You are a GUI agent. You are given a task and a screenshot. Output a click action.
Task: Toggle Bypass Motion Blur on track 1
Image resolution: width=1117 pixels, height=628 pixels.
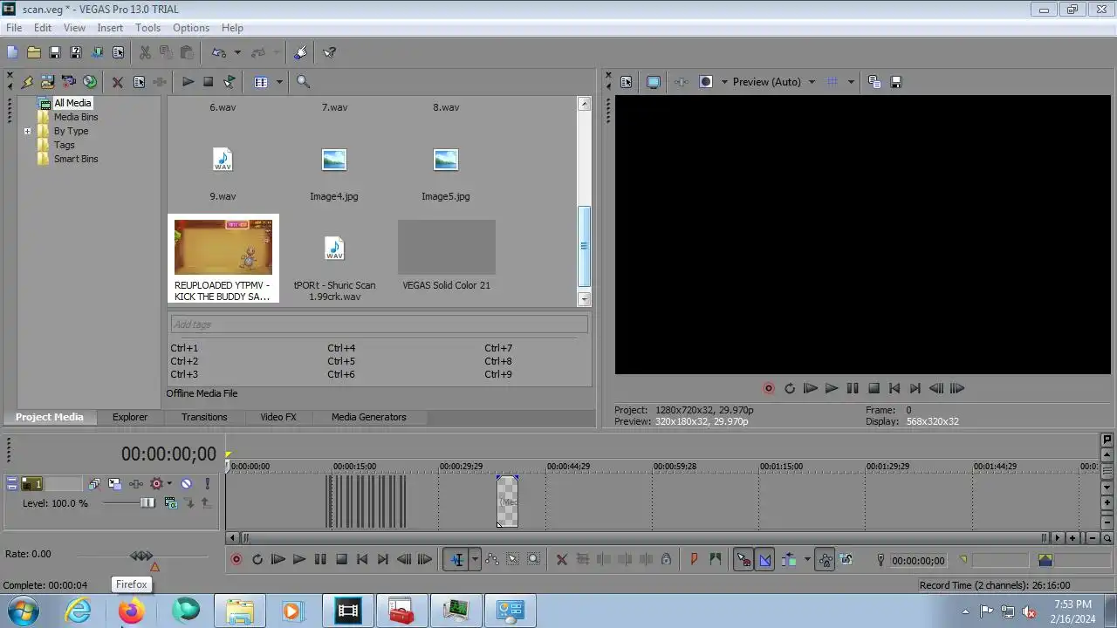pyautogui.click(x=94, y=484)
